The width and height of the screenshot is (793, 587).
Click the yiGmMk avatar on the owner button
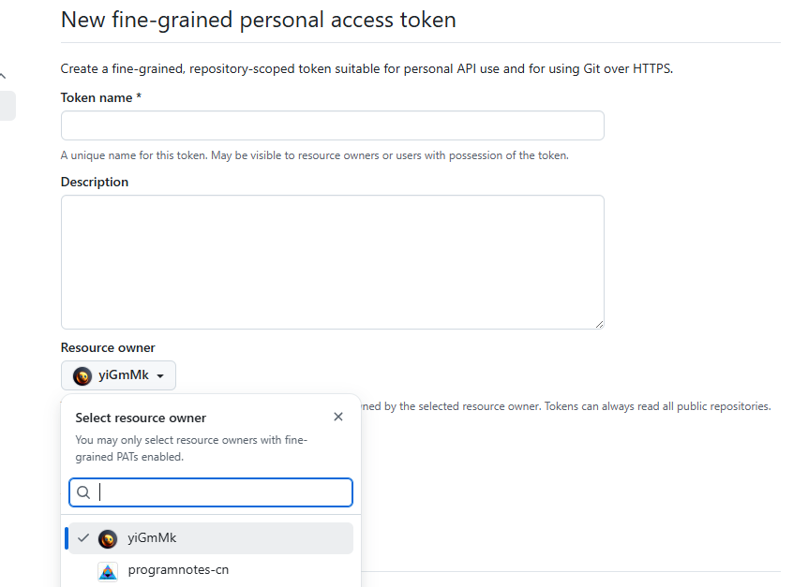click(82, 375)
